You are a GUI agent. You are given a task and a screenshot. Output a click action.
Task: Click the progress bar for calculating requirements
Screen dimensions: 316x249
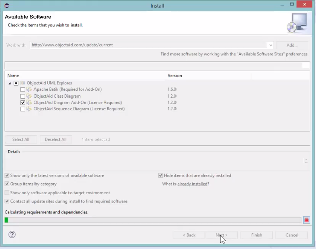tap(153, 220)
